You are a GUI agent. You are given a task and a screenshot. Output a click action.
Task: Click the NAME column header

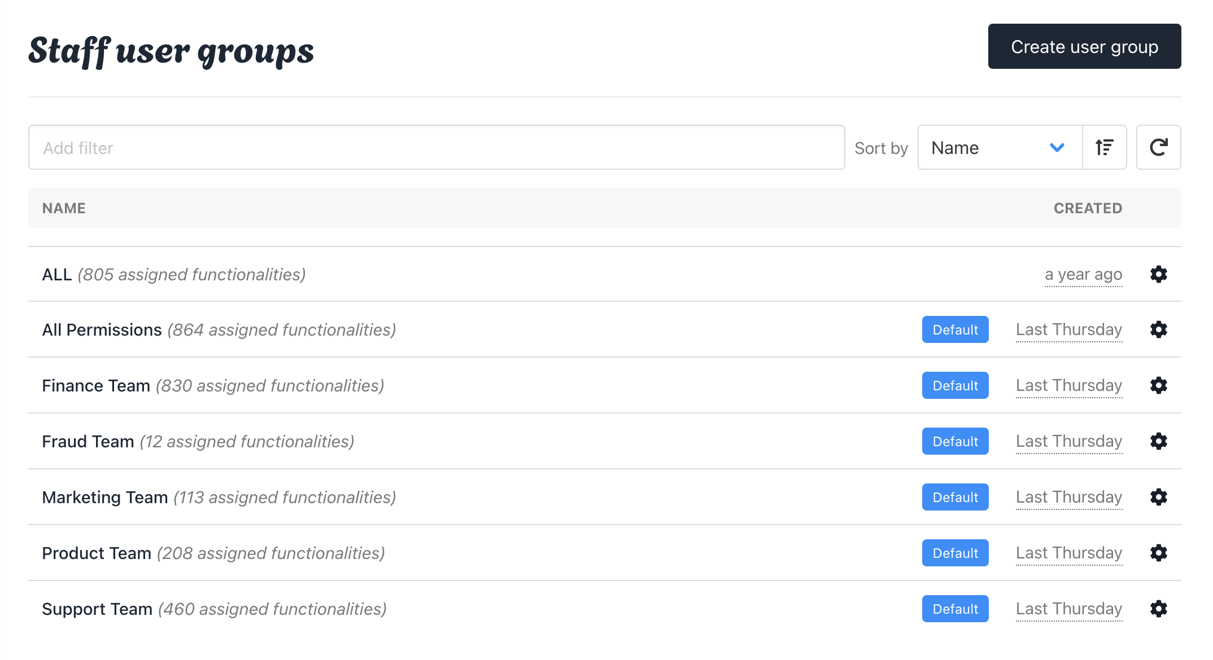[x=64, y=208]
